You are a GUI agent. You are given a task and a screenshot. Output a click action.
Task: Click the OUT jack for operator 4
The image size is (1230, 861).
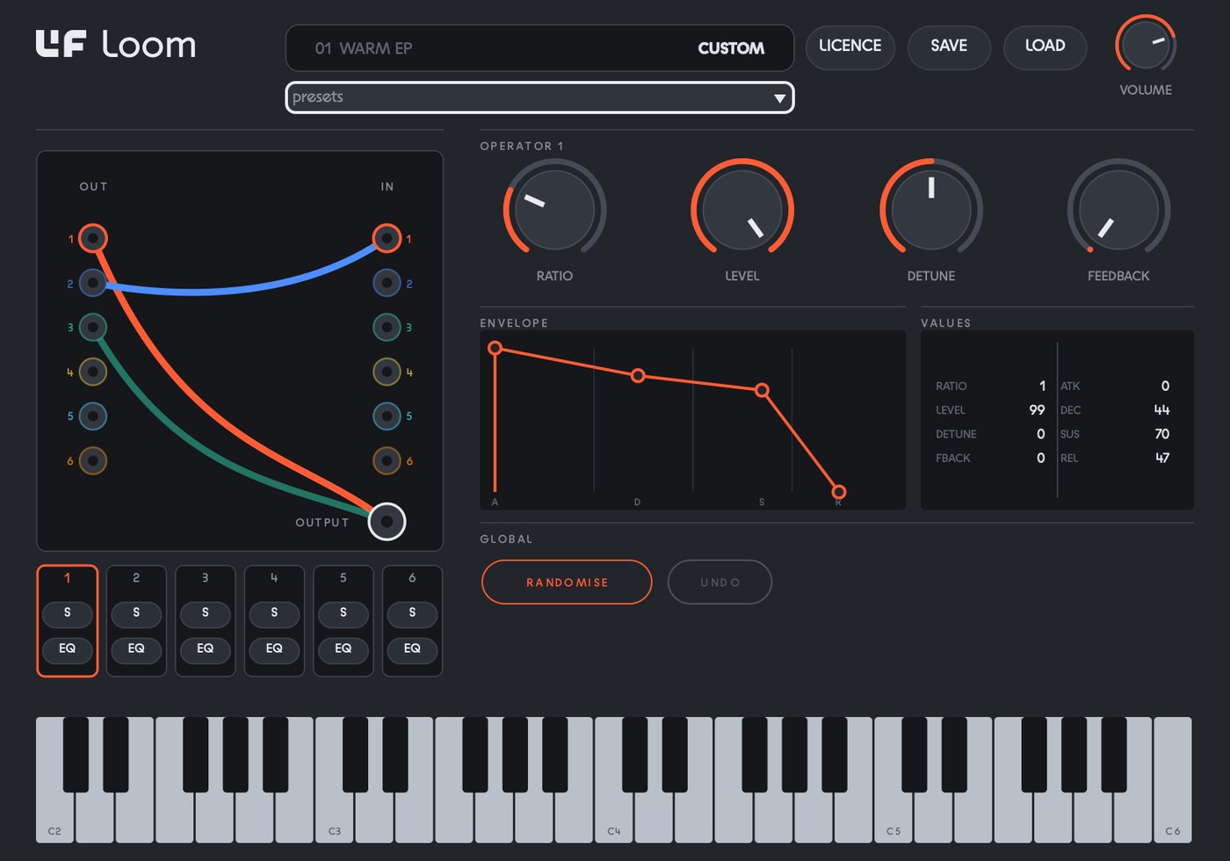[93, 372]
